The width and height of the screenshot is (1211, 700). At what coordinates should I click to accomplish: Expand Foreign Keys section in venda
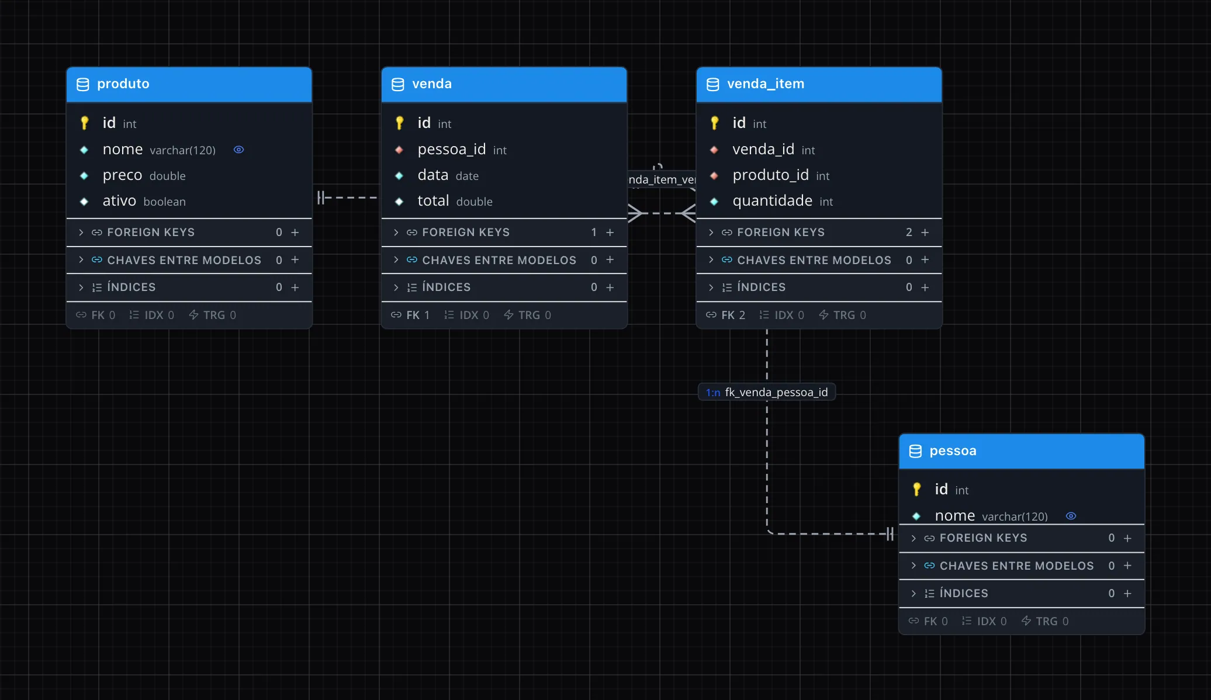(x=396, y=233)
